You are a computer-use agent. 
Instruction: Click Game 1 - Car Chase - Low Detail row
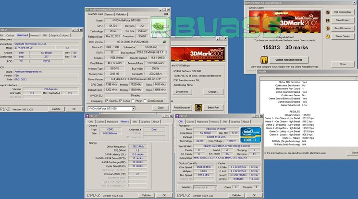[289, 118]
